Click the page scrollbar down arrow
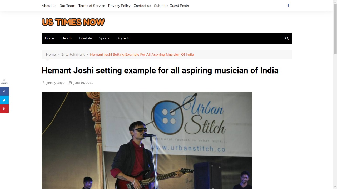 pyautogui.click(x=335, y=187)
